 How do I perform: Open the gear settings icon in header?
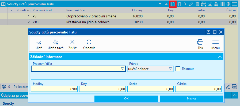(228, 4)
